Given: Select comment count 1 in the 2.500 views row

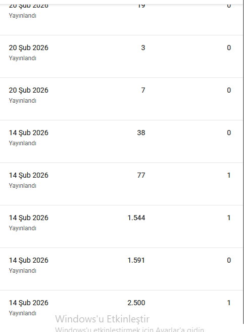Looking at the screenshot, I should pyautogui.click(x=229, y=303).
